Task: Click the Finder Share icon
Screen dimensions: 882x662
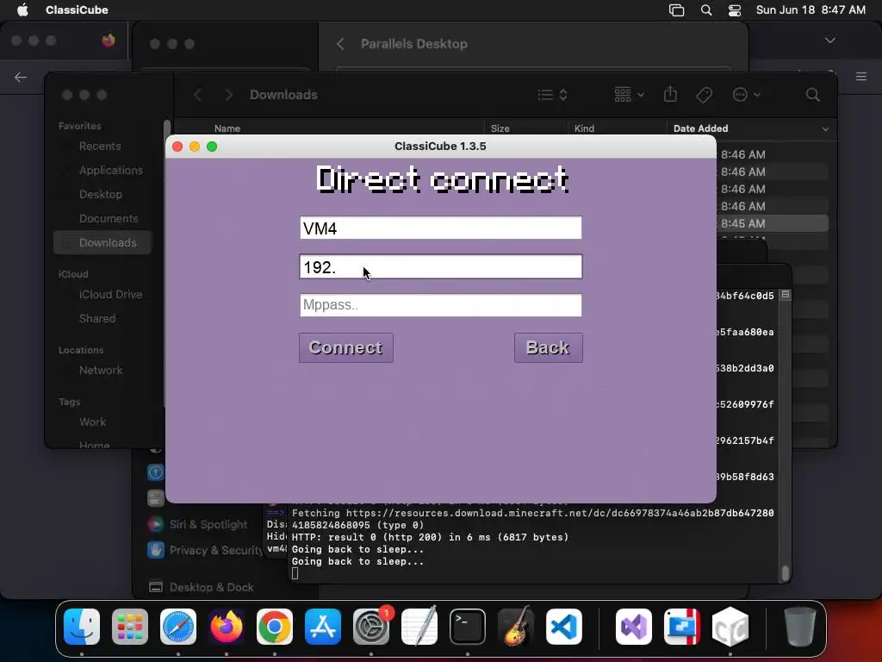Action: click(670, 94)
